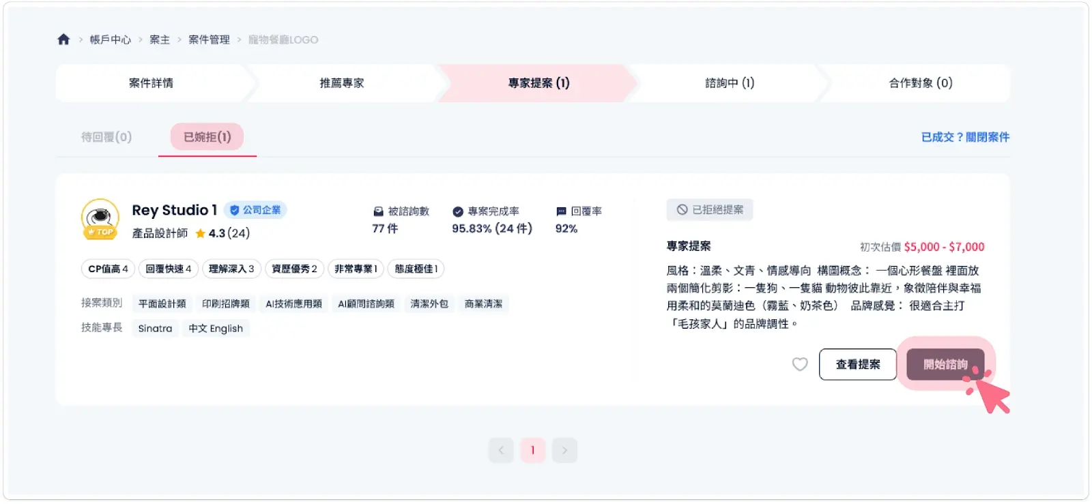Open the 諮詢中 (1) tab
1092x504 pixels.
(730, 83)
